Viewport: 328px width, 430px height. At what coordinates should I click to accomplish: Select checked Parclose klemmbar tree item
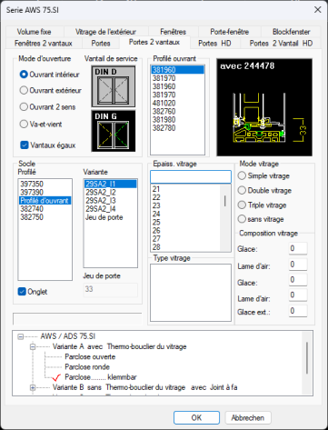coord(101,377)
